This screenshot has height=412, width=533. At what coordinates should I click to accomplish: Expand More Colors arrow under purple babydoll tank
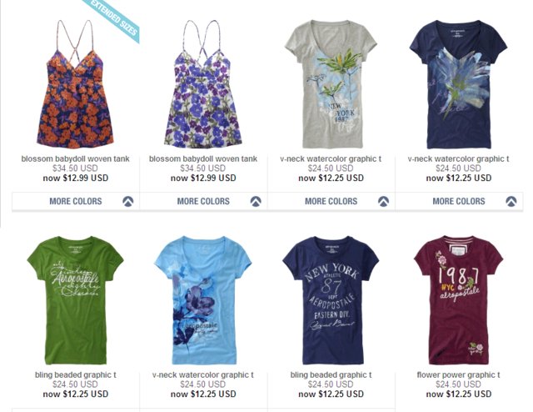(256, 201)
